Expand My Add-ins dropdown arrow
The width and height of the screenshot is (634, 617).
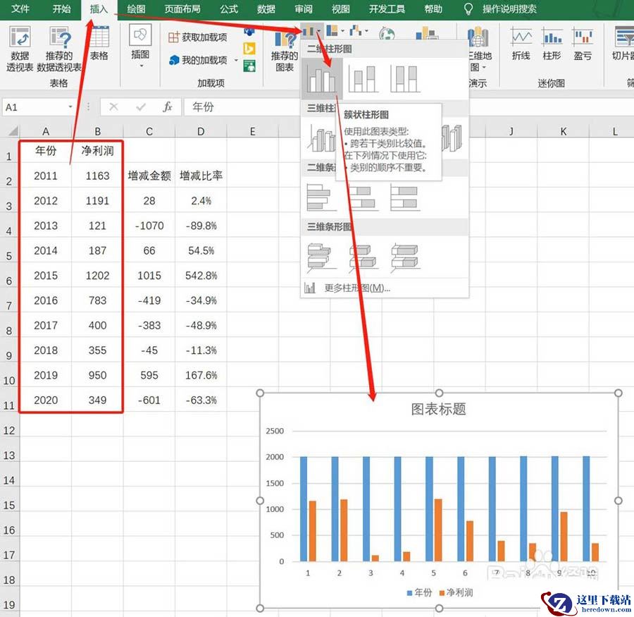pos(236,61)
